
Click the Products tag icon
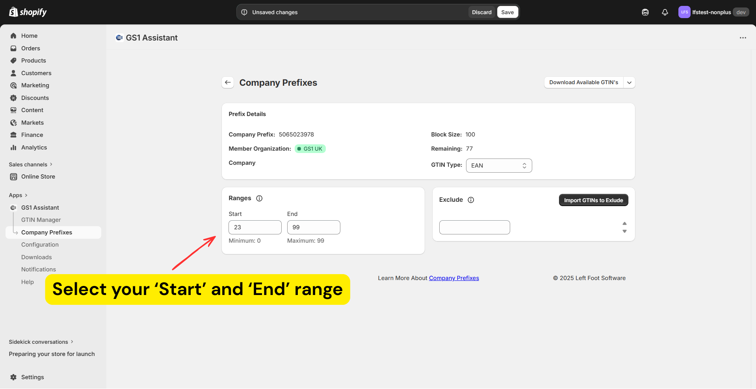tap(13, 61)
